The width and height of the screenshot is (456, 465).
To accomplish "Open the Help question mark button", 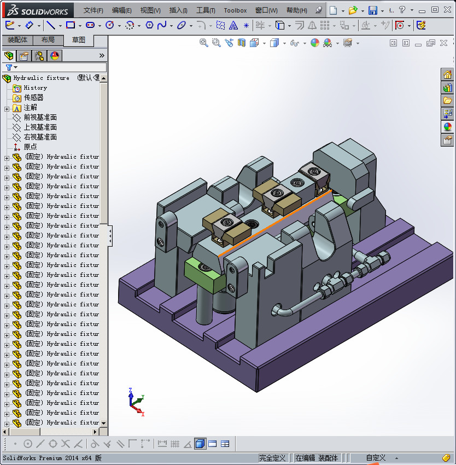I will (x=402, y=10).
